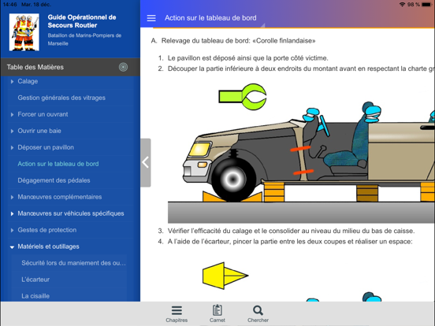Select La cisaille in the contents list

[35, 296]
